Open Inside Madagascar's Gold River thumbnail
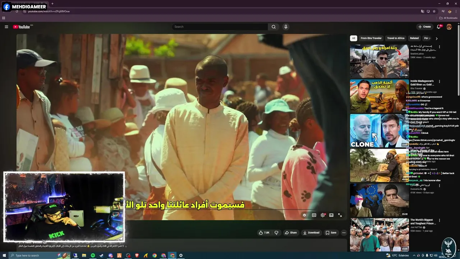 379,96
